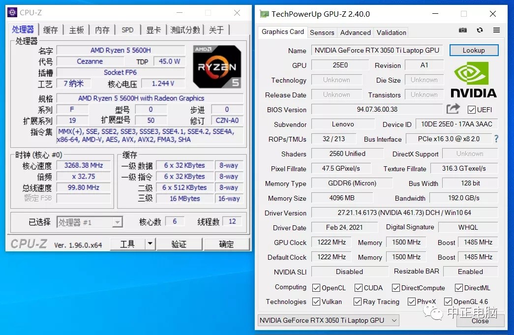Toggle the OpenCL checkbox

coord(316,288)
